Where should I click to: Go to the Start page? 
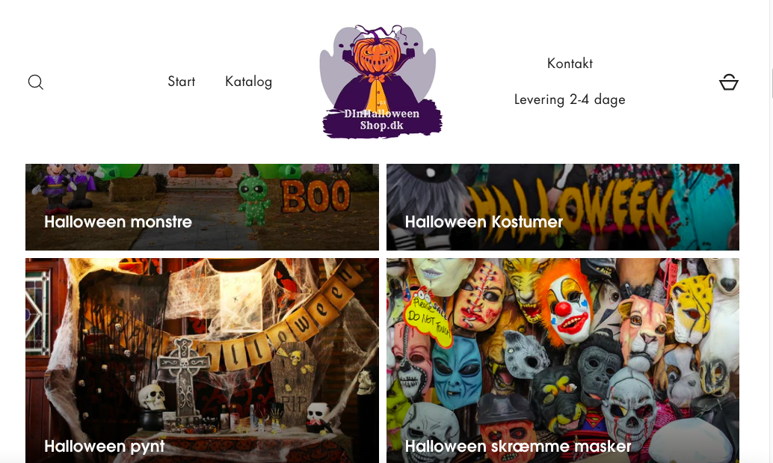point(182,82)
